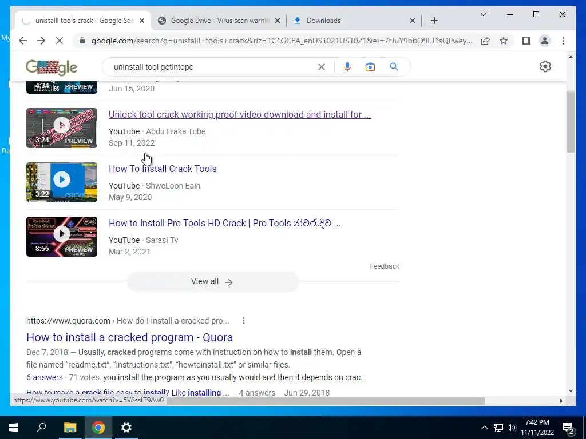Viewport: 586px width, 439px height.
Task: Open a new Chrome tab
Action: pos(434,21)
